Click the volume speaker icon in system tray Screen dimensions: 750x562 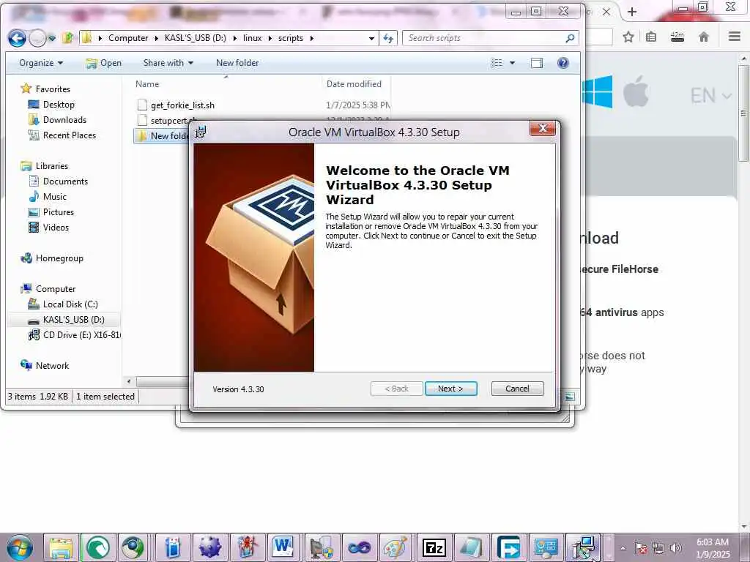pos(675,548)
